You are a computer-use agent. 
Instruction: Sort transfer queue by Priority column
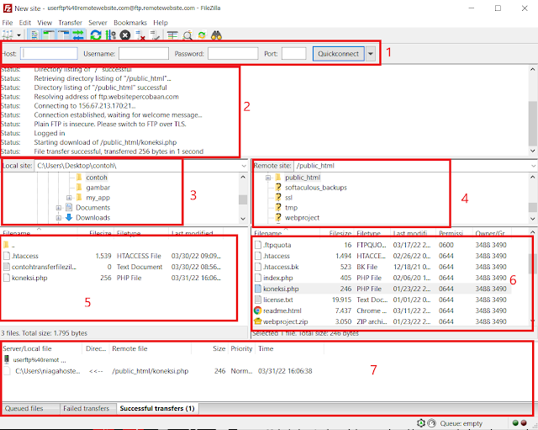coord(241,348)
